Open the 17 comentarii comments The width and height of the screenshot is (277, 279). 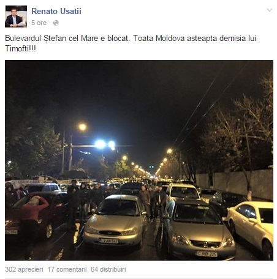pos(67,269)
